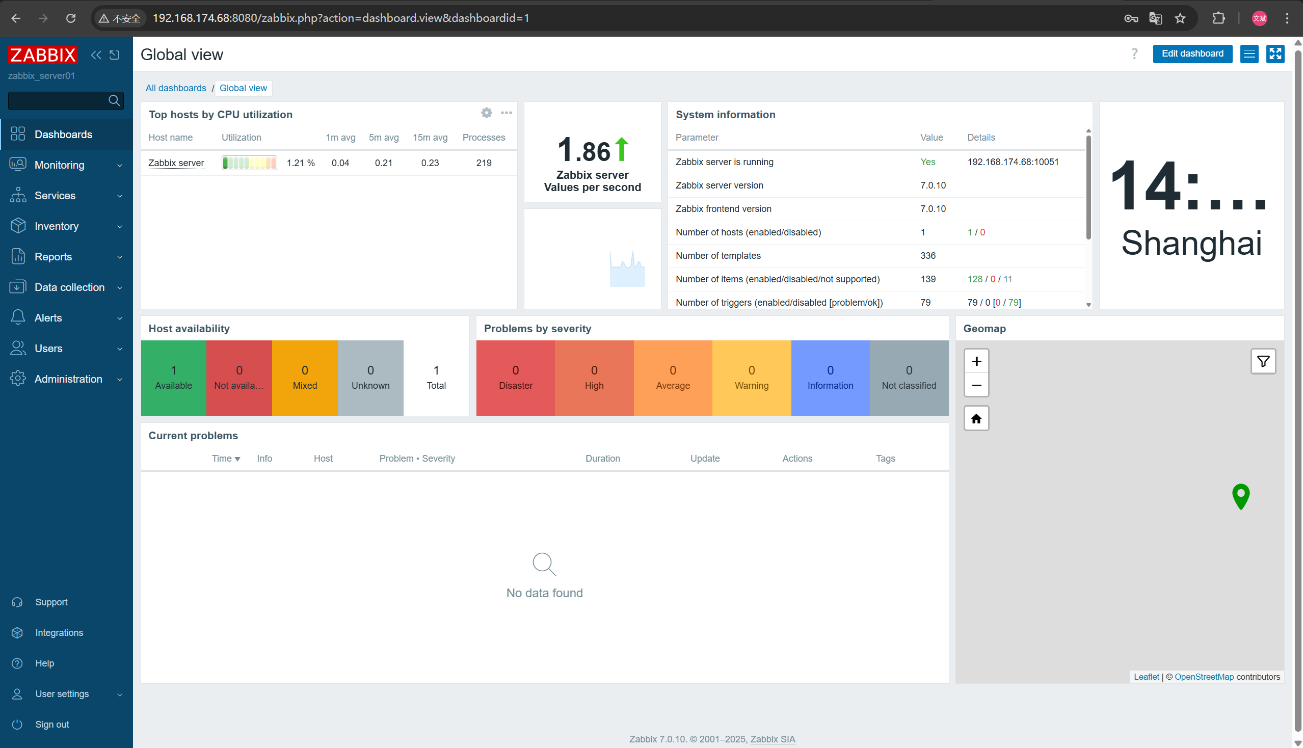This screenshot has height=748, width=1303.
Task: Click the green host marker on Geomap
Action: (1241, 496)
